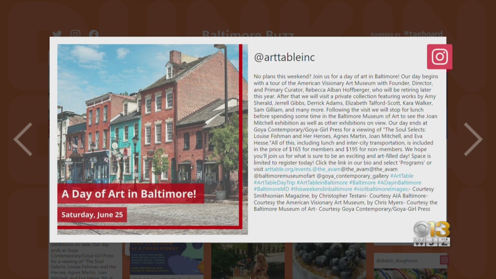Viewport: 496px width, 279px height.
Task: Click the Baltimore Buzz page title
Action: tap(248, 34)
